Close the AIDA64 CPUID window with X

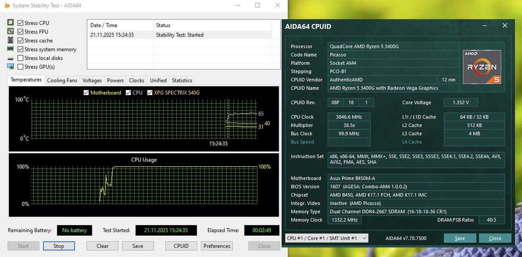(505, 26)
